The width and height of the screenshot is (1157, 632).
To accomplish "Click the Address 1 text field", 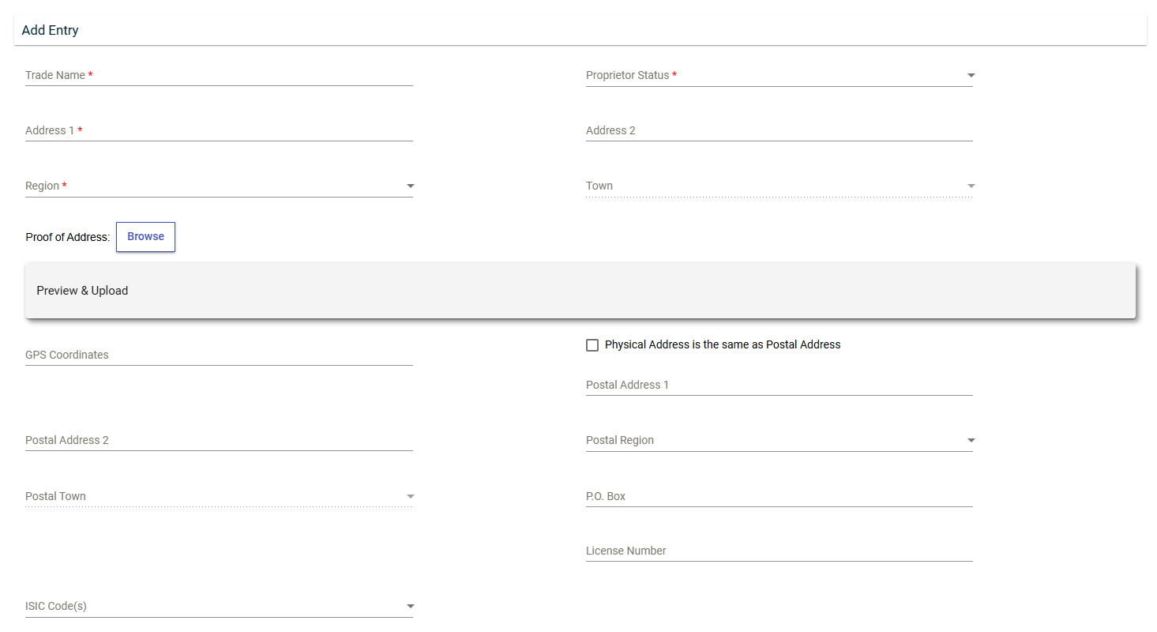I will tap(219, 130).
